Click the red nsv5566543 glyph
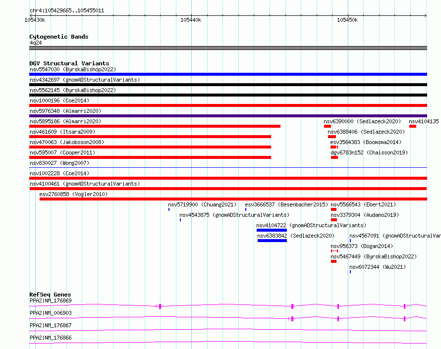The height and width of the screenshot is (349, 441). click(x=334, y=209)
